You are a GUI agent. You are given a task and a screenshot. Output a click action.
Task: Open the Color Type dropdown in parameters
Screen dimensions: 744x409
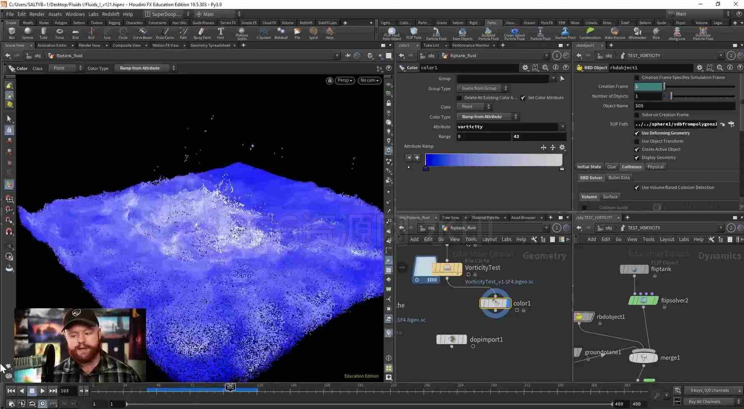tap(488, 117)
